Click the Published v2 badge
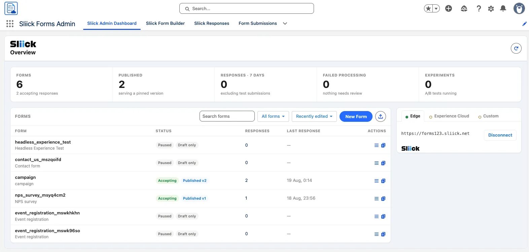 point(195,181)
